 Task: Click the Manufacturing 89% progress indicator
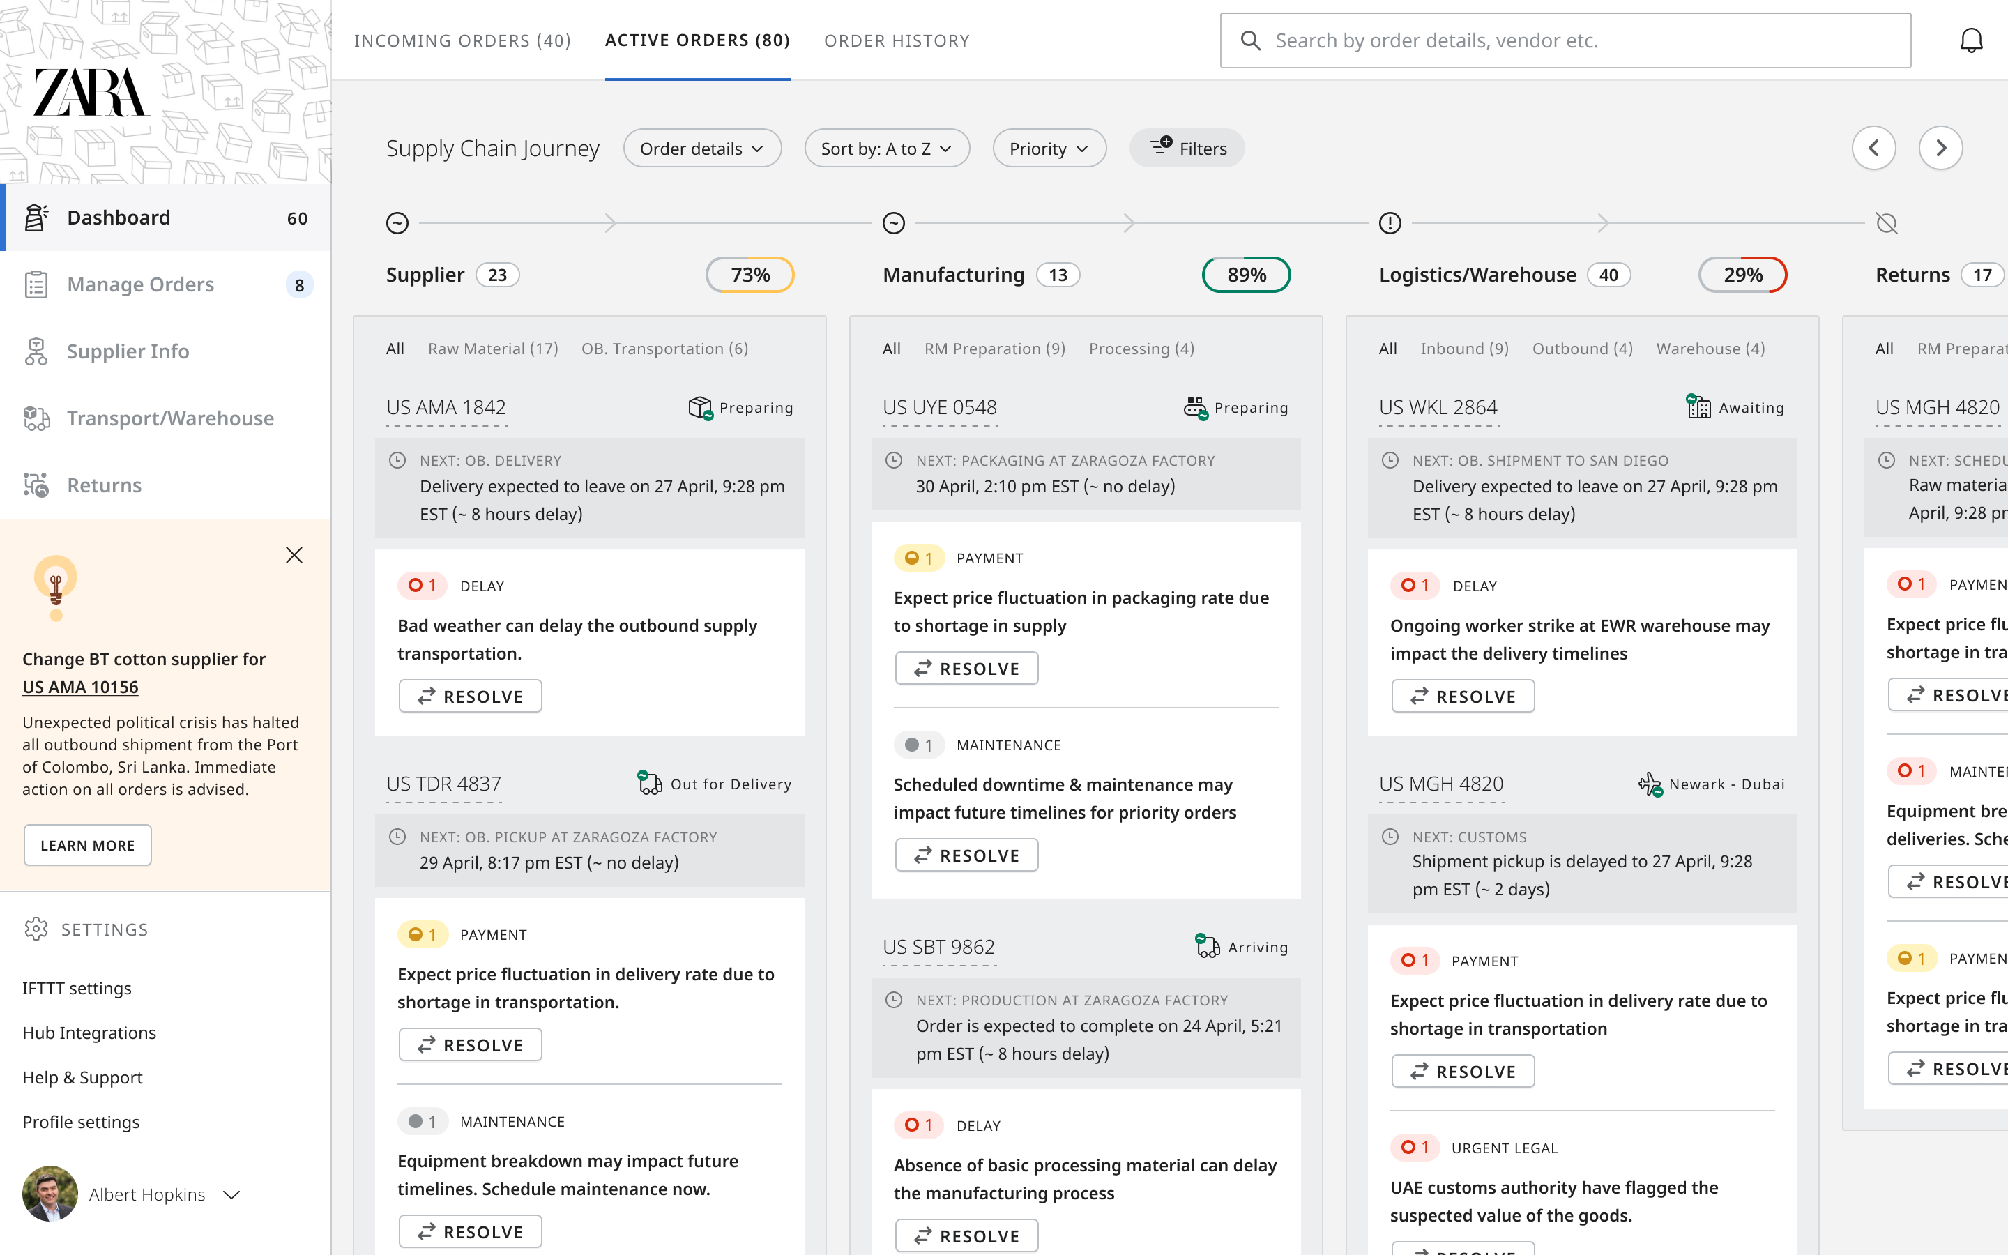[1247, 275]
